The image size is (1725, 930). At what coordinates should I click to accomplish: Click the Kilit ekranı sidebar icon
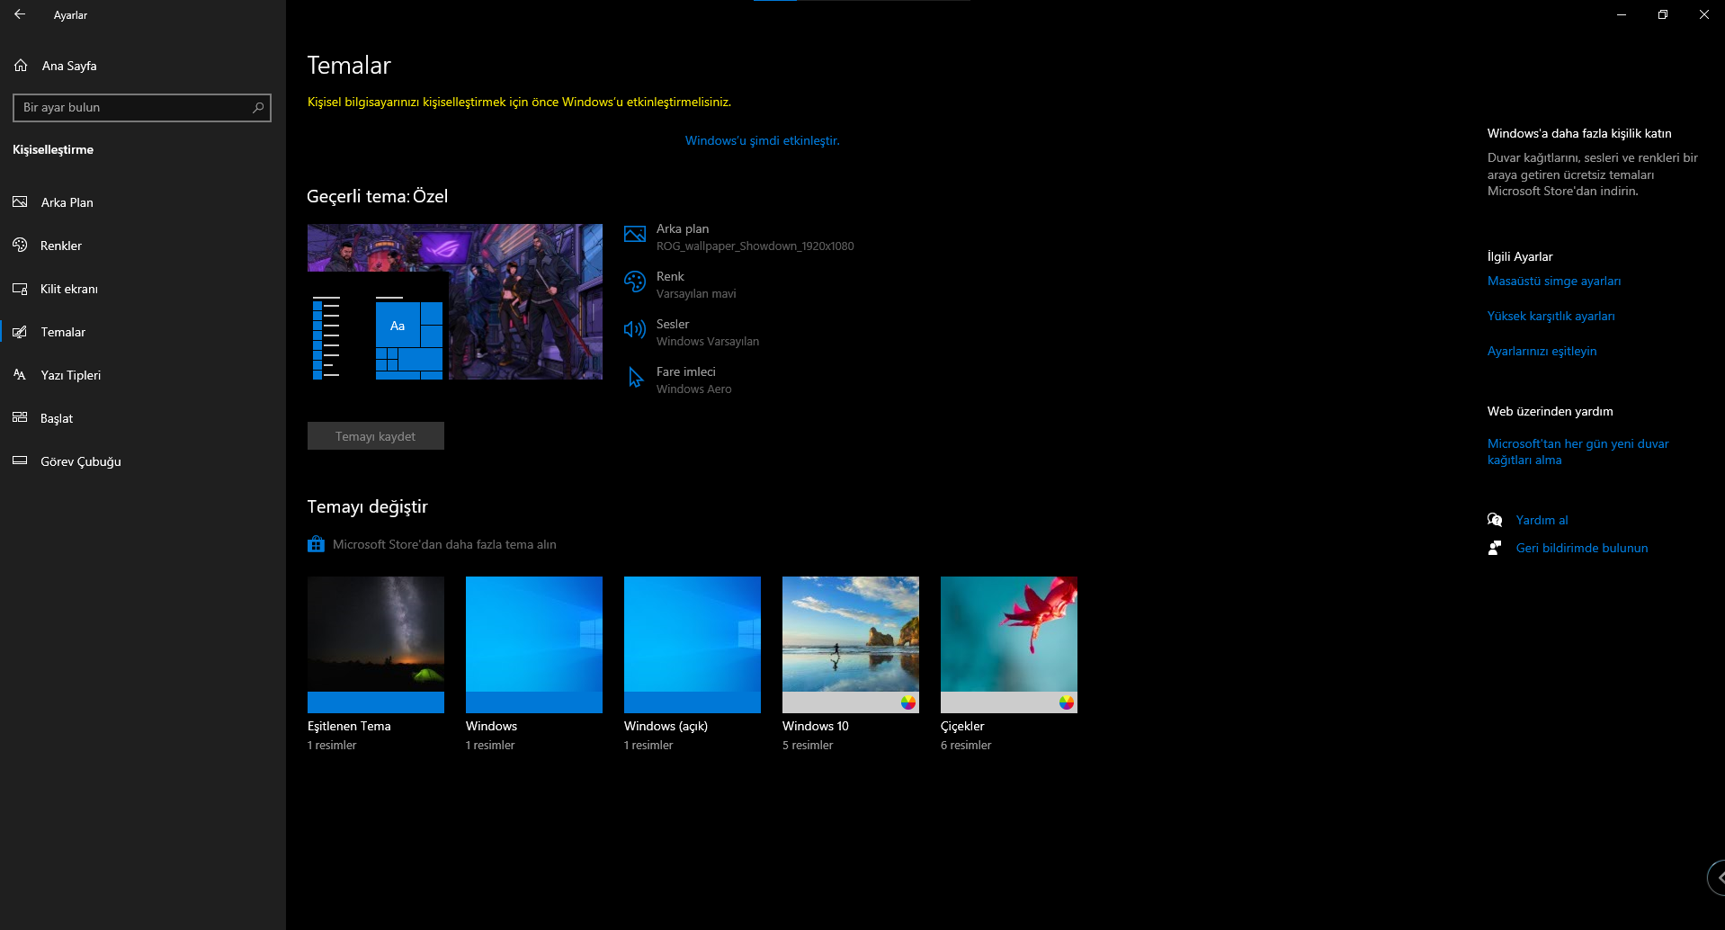(20, 289)
